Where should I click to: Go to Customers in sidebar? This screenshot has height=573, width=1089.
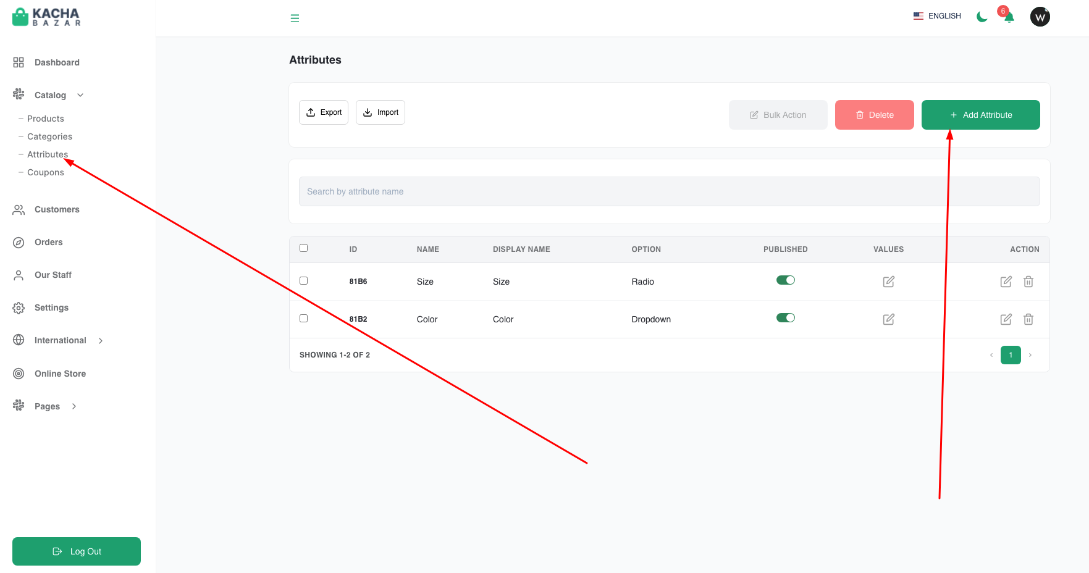(57, 209)
